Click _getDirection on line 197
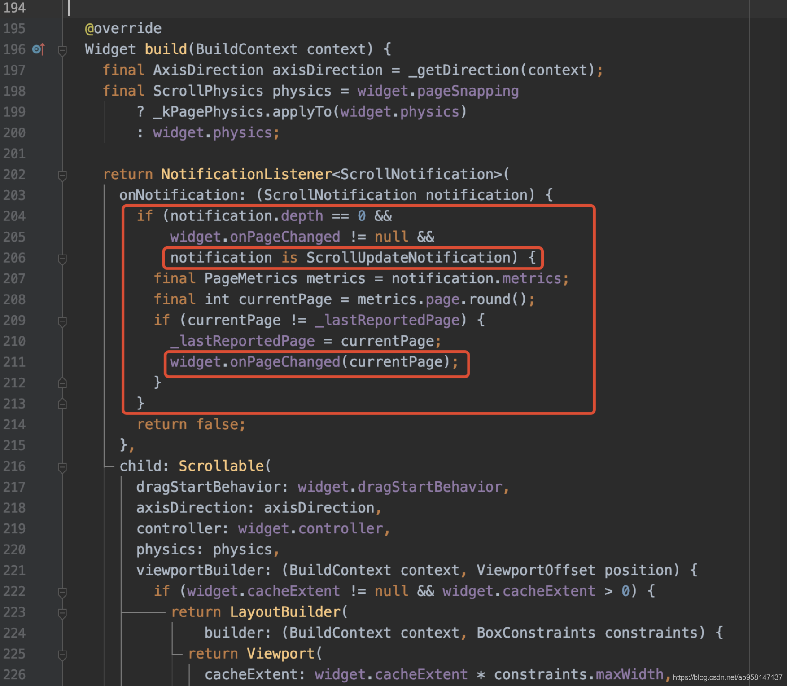The height and width of the screenshot is (686, 787). pyautogui.click(x=463, y=70)
